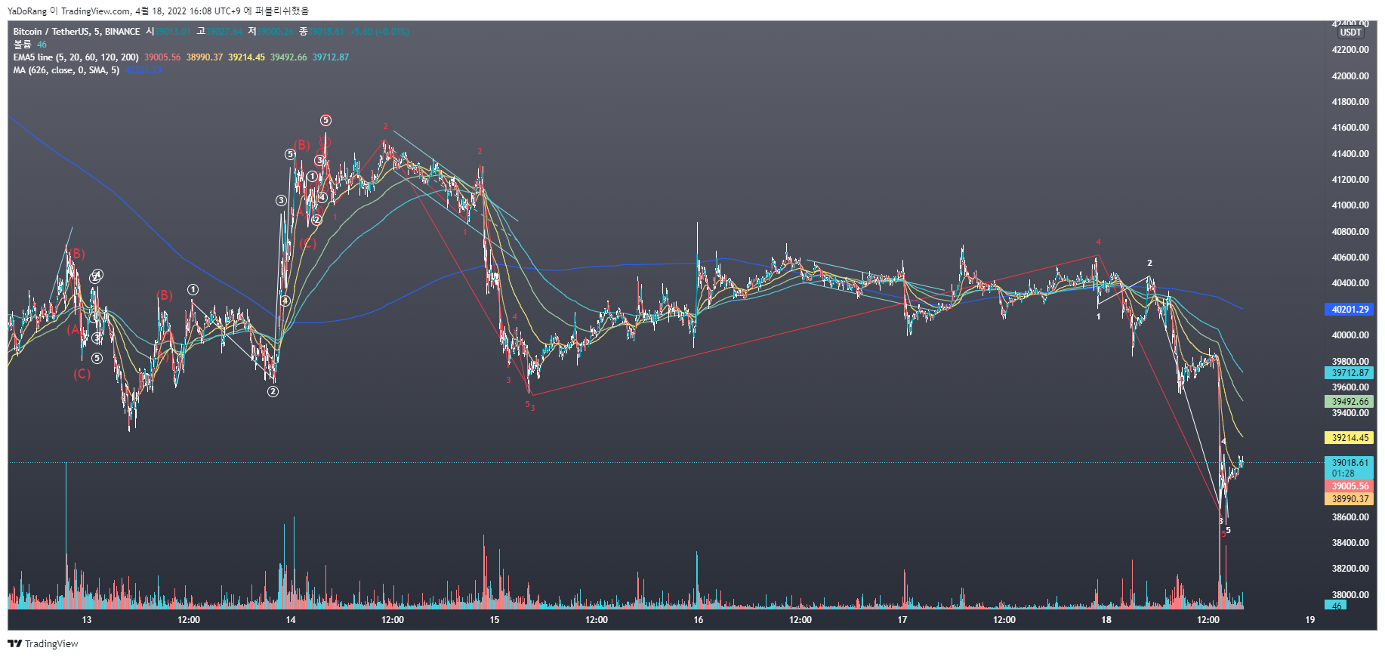Click the 39712.87 value in EMA5 legend

(331, 57)
